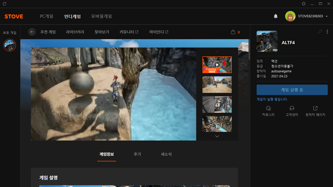Click the notification bell icon
The image size is (333, 187).
click(275, 16)
